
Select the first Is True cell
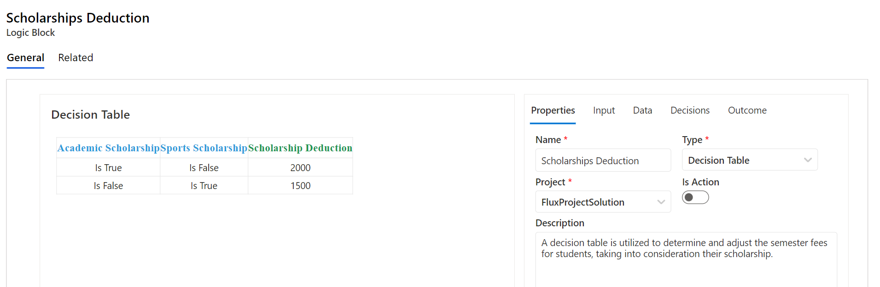coord(108,167)
